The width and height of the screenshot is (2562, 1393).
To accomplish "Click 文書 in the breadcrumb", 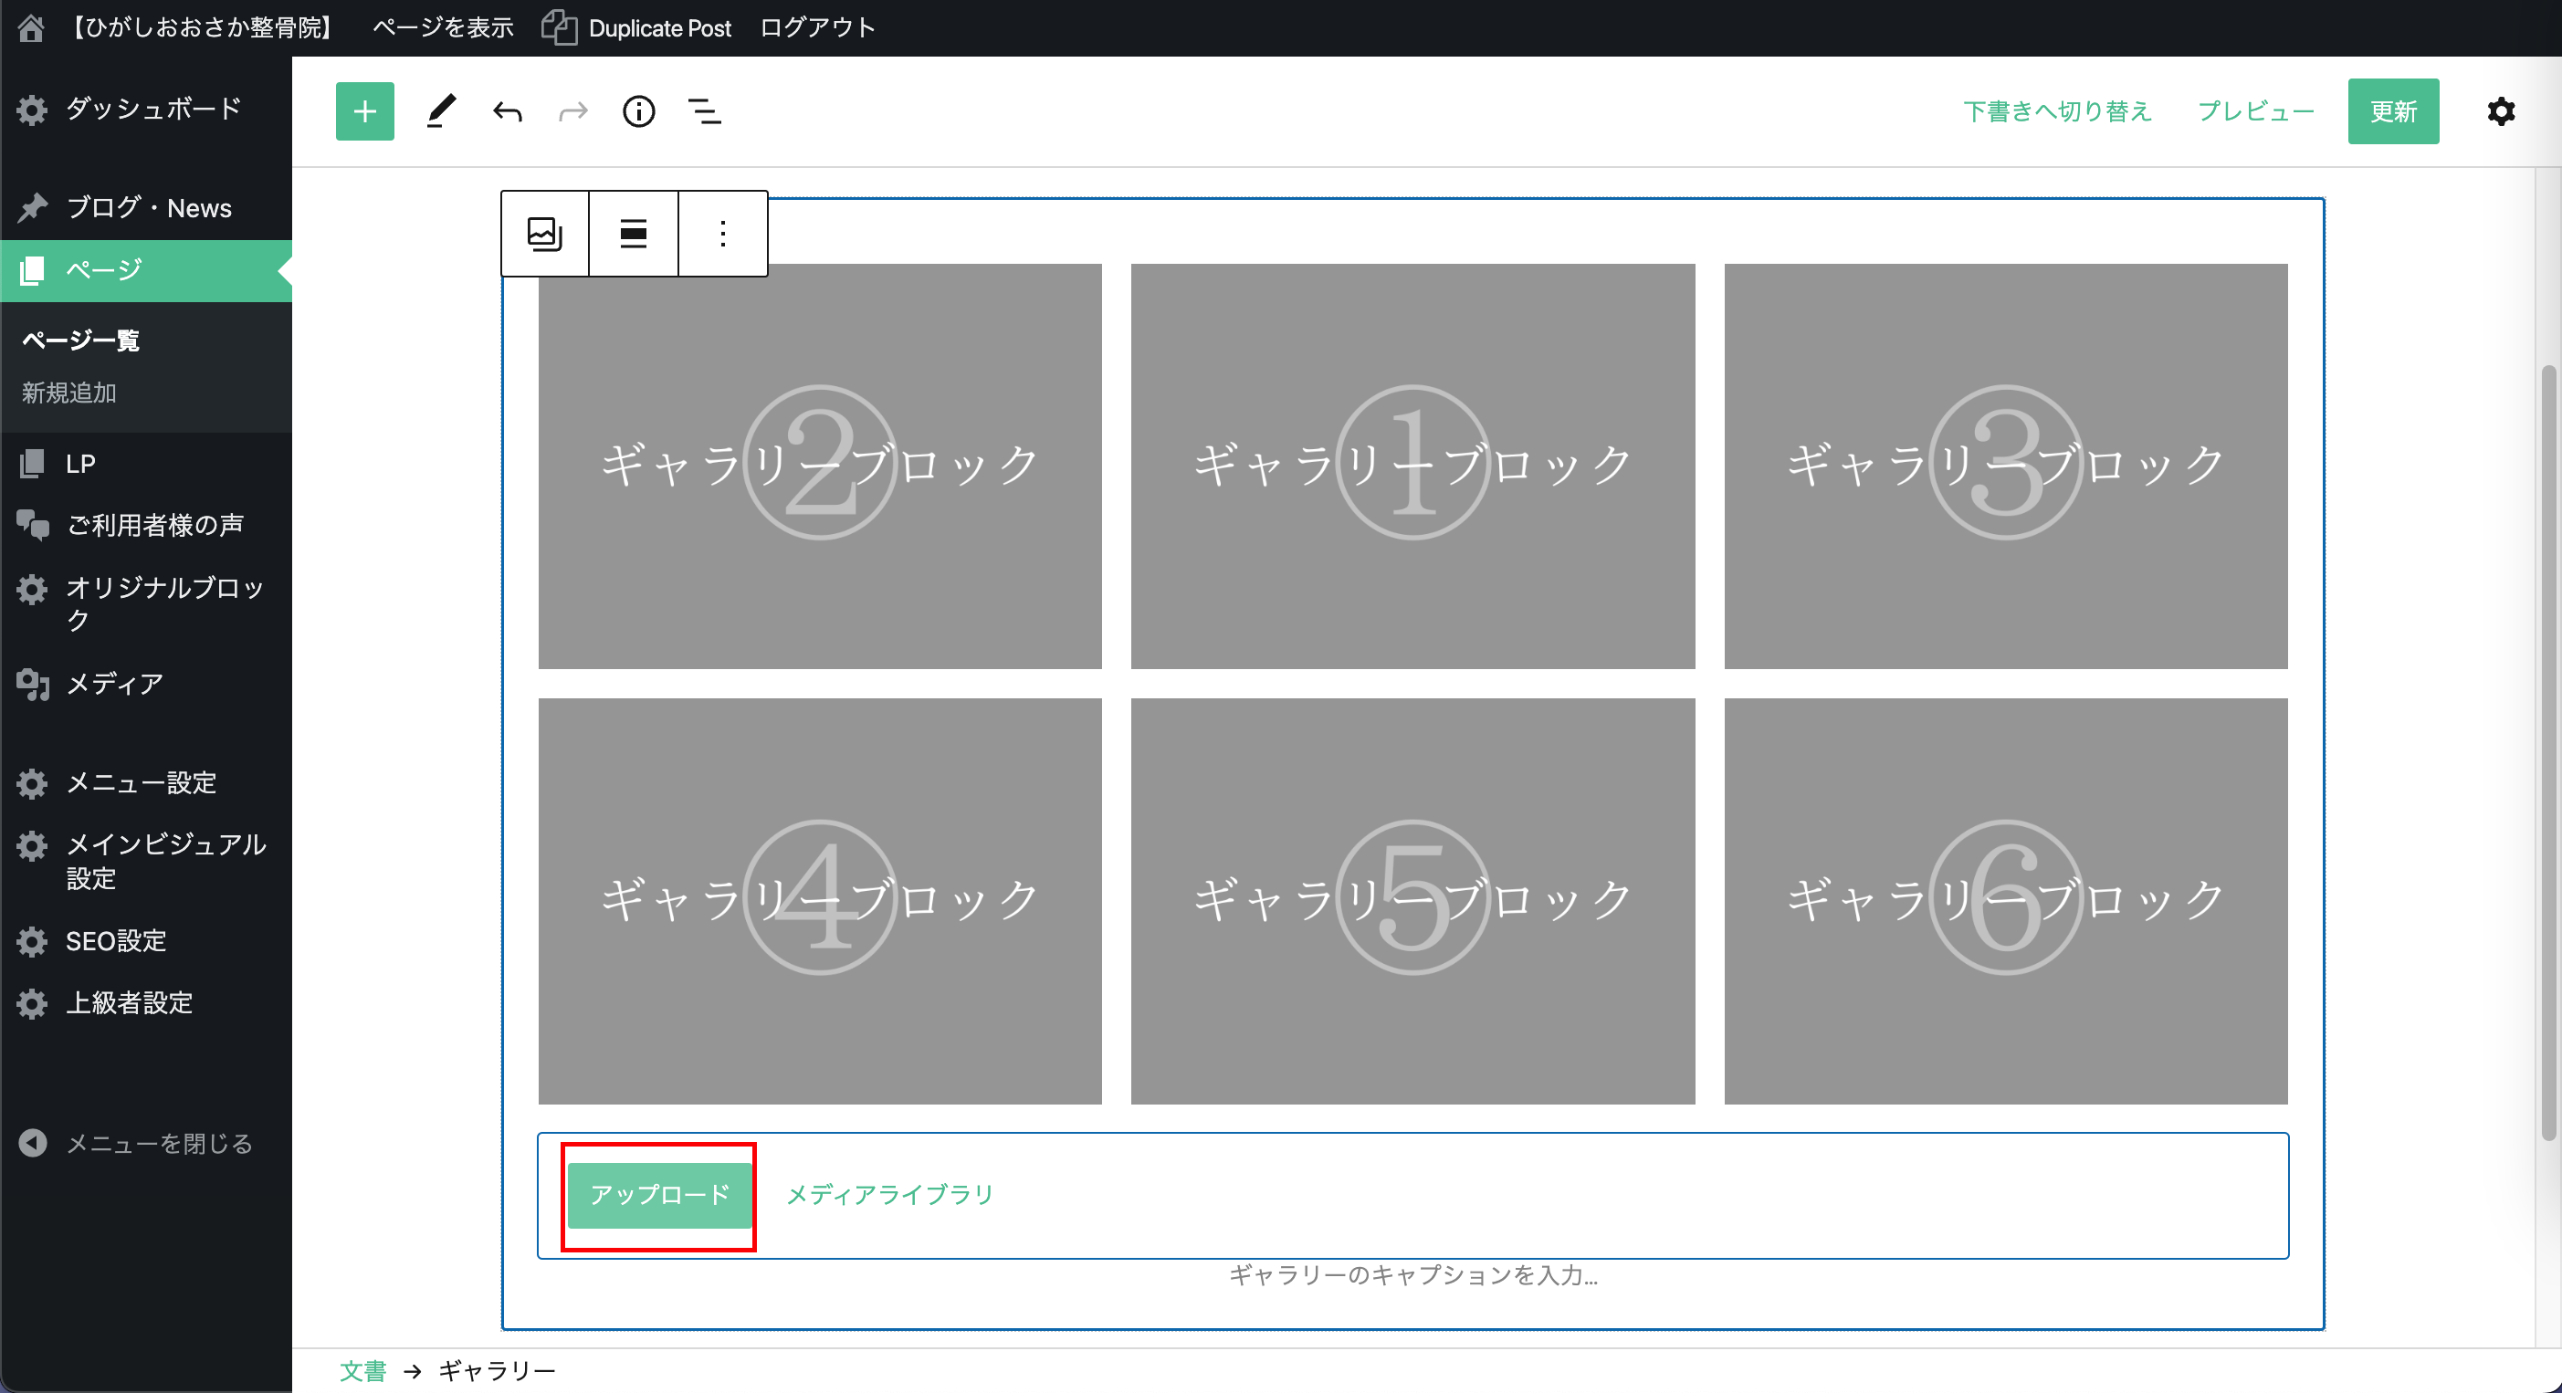I will tap(362, 1371).
